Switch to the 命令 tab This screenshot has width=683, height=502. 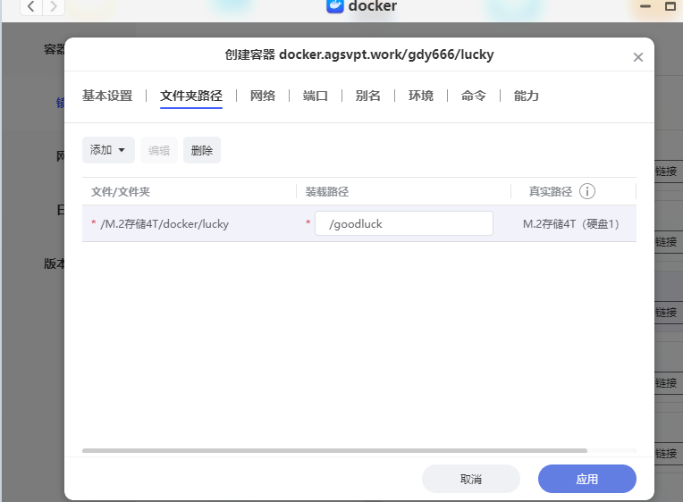(x=474, y=96)
